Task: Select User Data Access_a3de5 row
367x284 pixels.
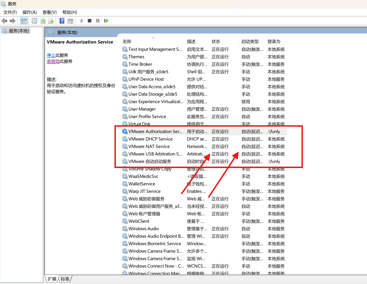Action: (x=204, y=87)
